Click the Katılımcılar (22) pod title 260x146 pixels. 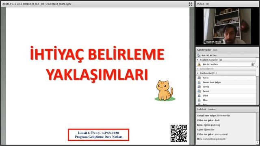click(207, 49)
